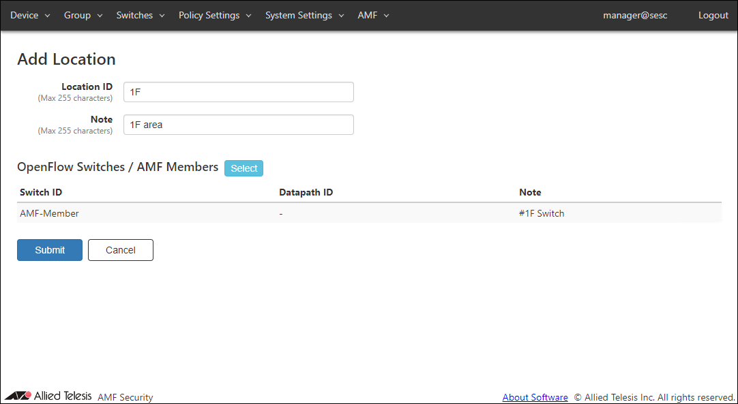Expand the AMF menu
Image resolution: width=738 pixels, height=404 pixels.
click(373, 15)
